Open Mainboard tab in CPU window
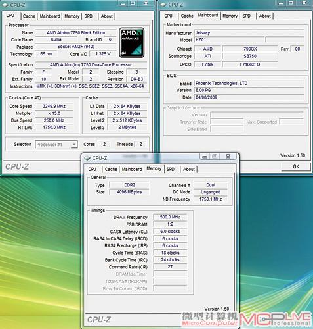Image resolution: width=313 pixels, height=329 pixels. [x=50, y=16]
